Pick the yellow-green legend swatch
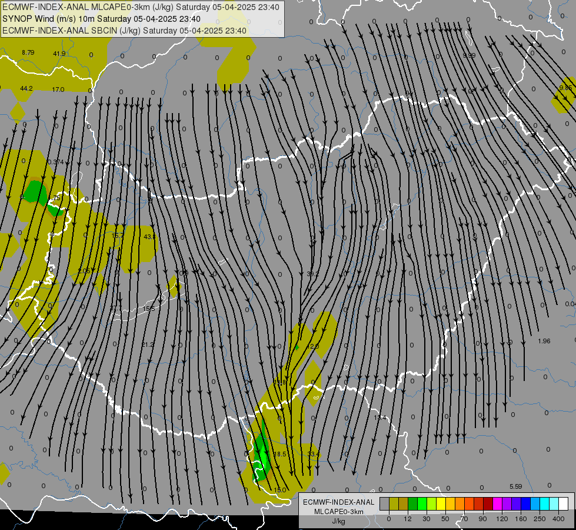Viewport: 576px width, 530px height. point(432,504)
